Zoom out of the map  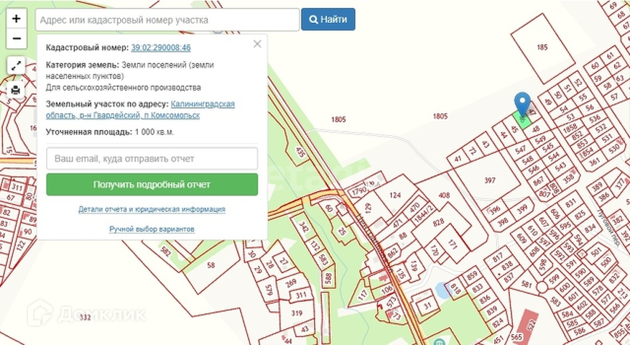17,38
